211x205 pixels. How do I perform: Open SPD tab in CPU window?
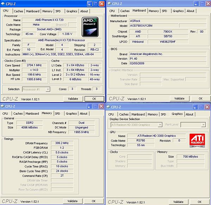(x=58, y=11)
